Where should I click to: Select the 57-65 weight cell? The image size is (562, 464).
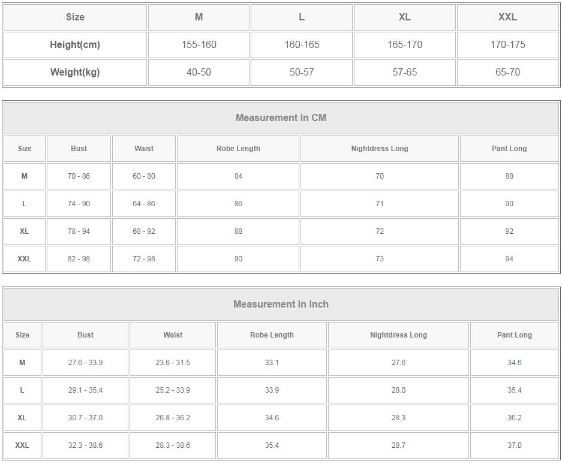pyautogui.click(x=405, y=73)
